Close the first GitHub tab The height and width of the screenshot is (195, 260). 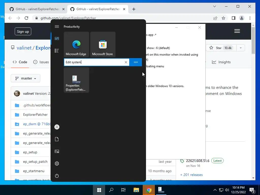tap(63, 9)
